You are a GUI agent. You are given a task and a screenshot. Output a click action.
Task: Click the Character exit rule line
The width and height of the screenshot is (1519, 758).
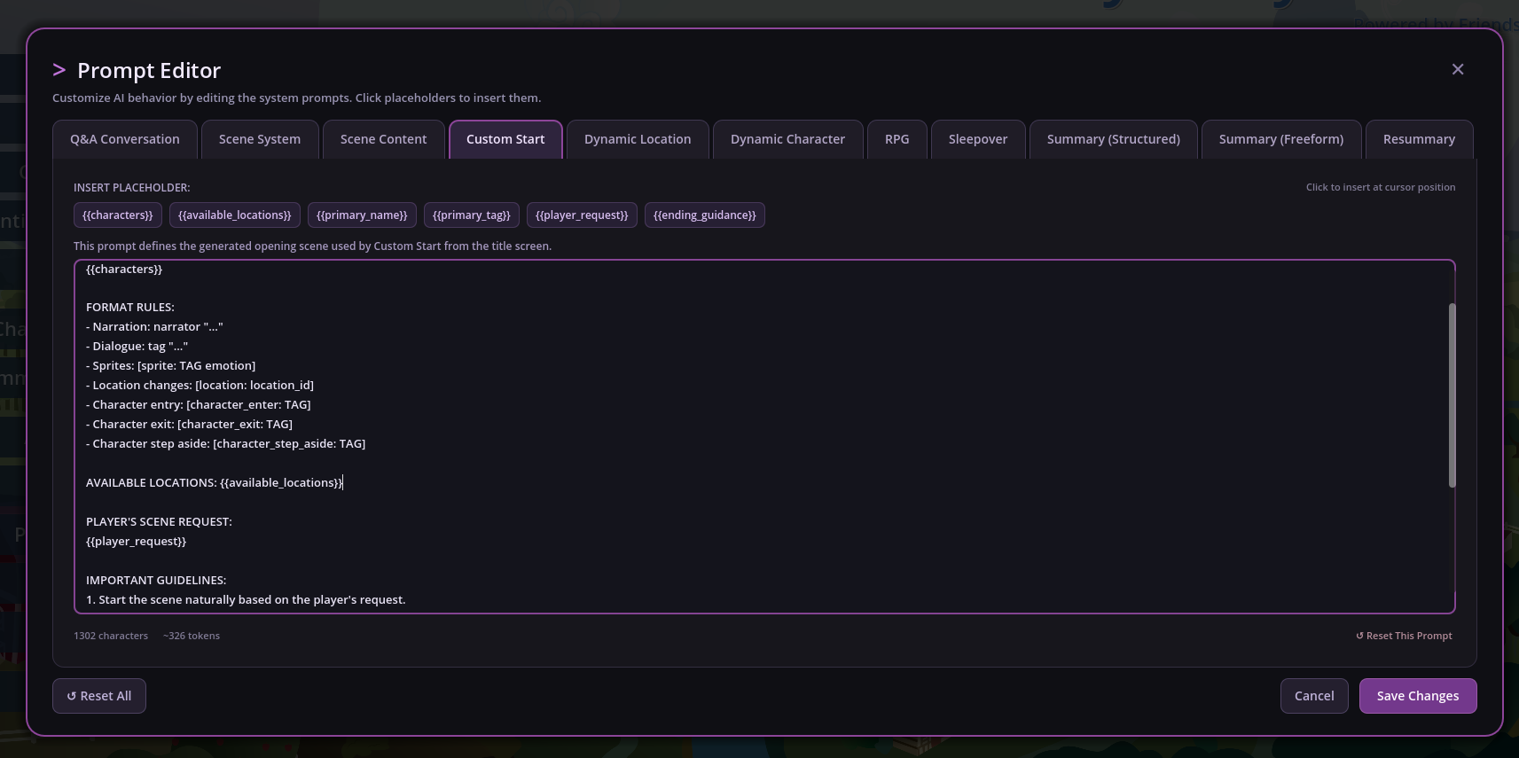pos(190,424)
